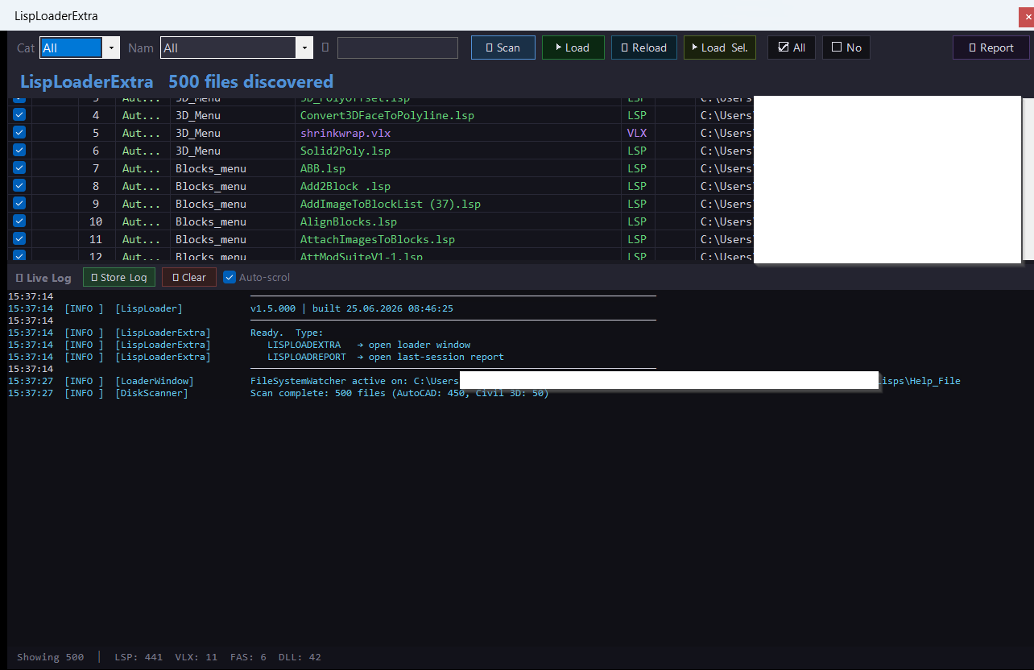The height and width of the screenshot is (670, 1034).
Task: Click the 'FAS: 6' status bar count
Action: (x=248, y=657)
